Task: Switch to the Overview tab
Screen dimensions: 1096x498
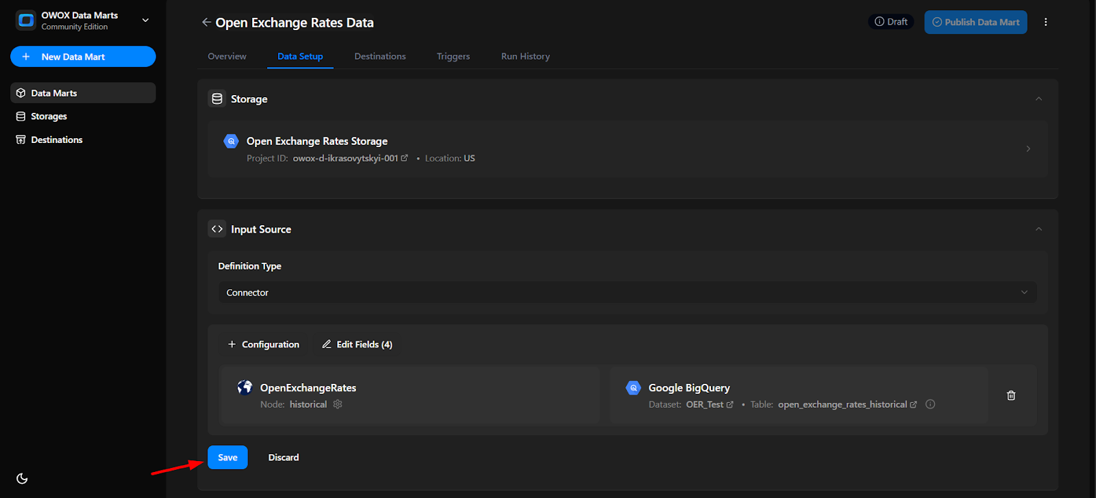Action: [227, 56]
